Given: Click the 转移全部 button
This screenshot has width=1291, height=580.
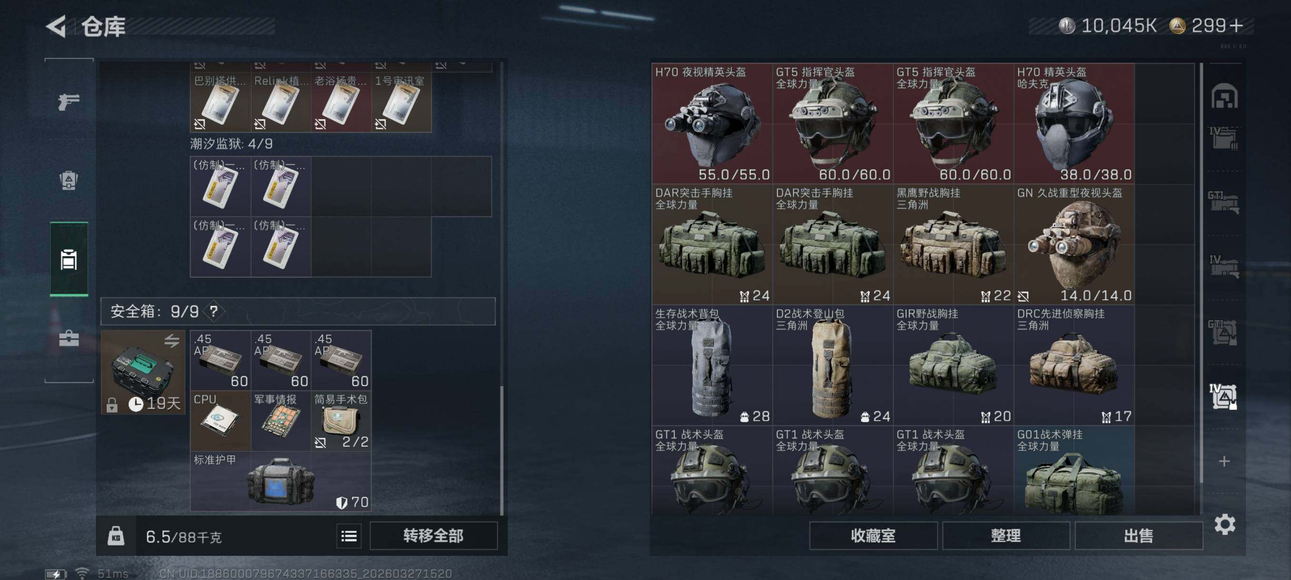Looking at the screenshot, I should click(434, 536).
